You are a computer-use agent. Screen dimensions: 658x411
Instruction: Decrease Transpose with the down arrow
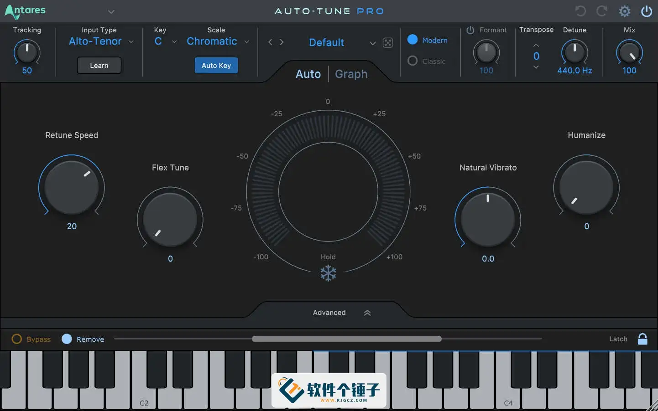tap(536, 67)
